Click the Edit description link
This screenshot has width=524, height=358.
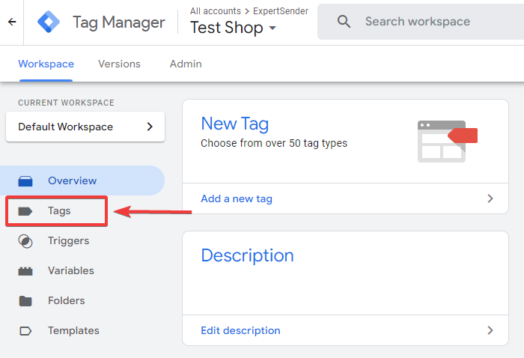(x=240, y=330)
